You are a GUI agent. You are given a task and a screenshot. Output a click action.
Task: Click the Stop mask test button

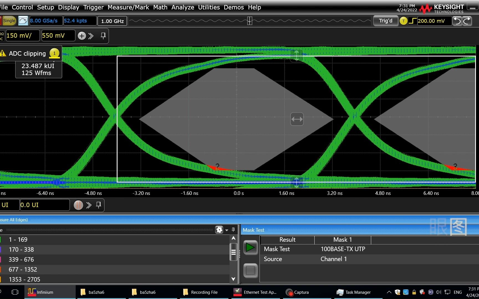250,270
